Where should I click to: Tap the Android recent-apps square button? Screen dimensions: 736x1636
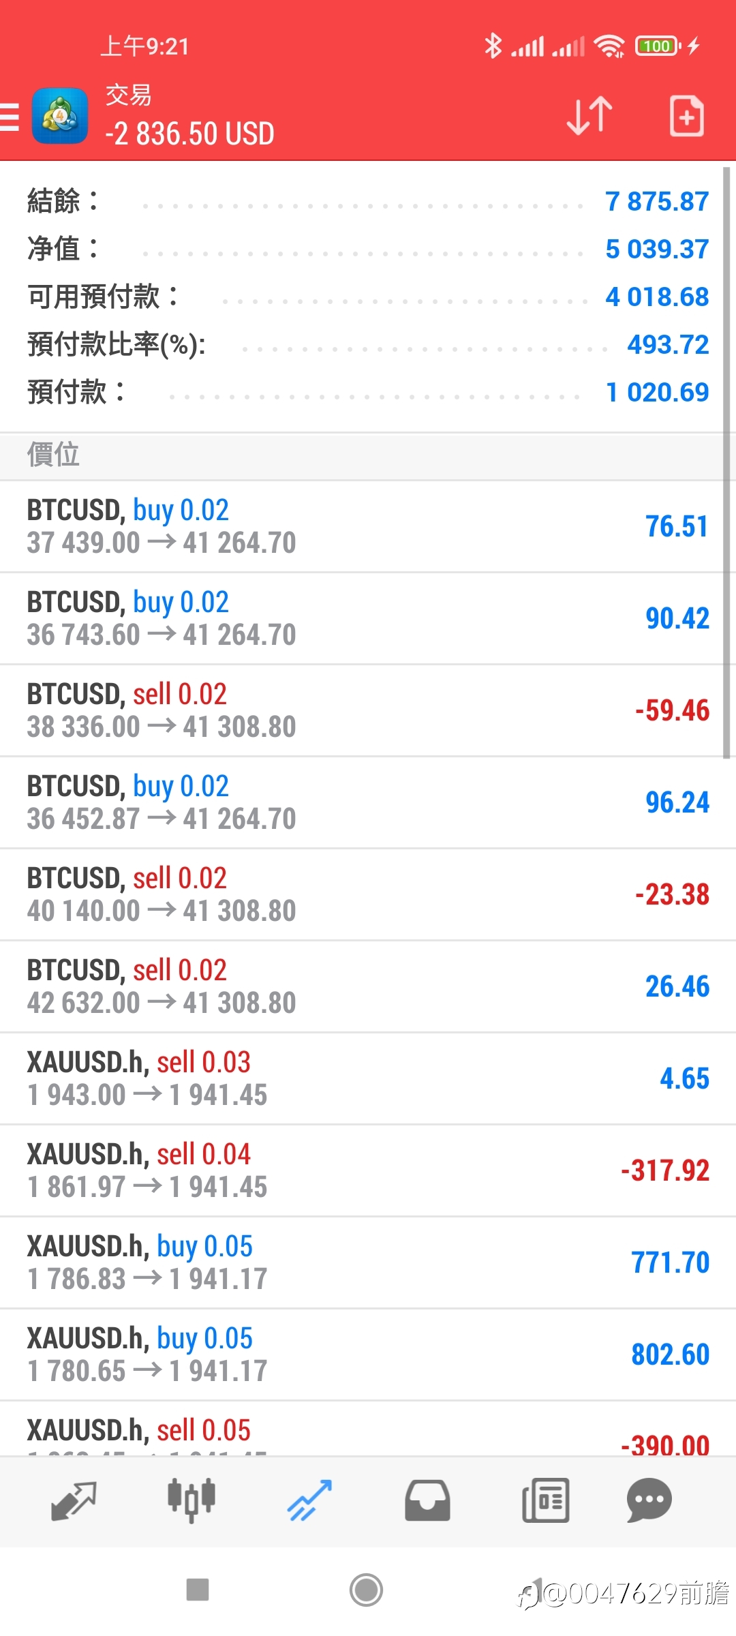click(198, 1590)
